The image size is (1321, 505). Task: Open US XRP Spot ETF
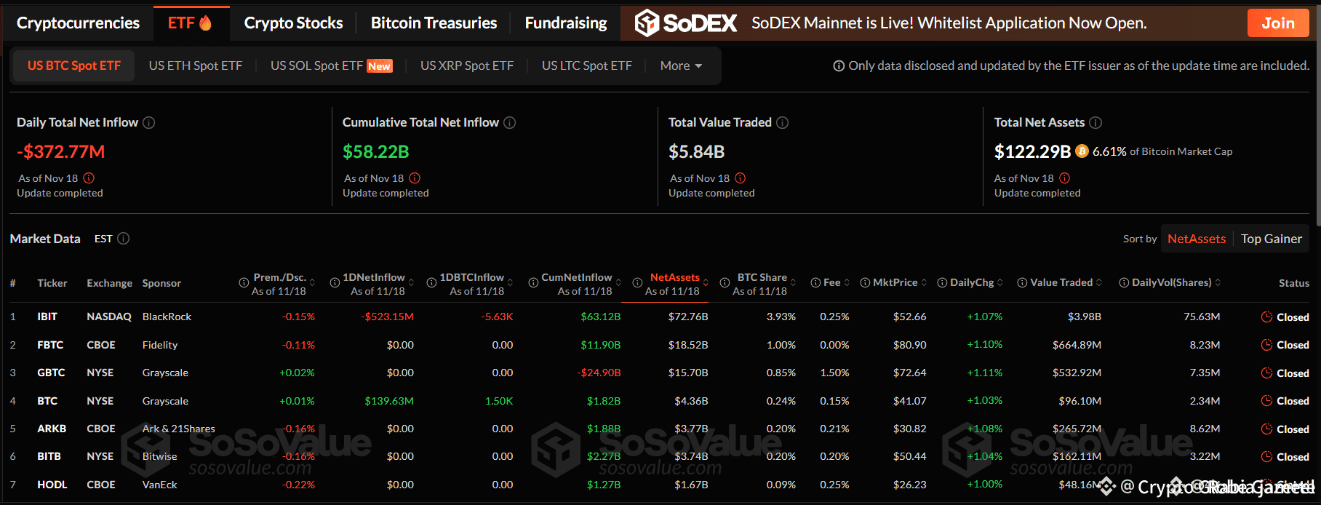click(x=467, y=65)
